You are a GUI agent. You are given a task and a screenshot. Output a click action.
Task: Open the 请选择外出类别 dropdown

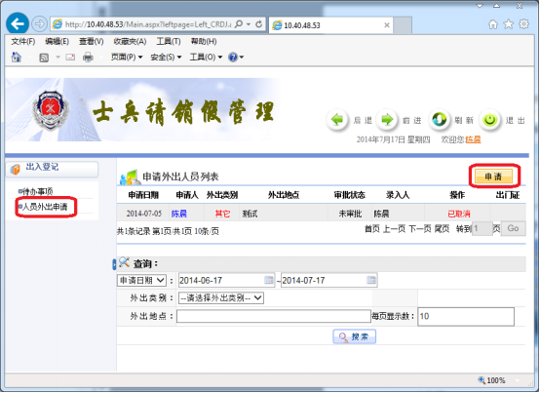[220, 298]
